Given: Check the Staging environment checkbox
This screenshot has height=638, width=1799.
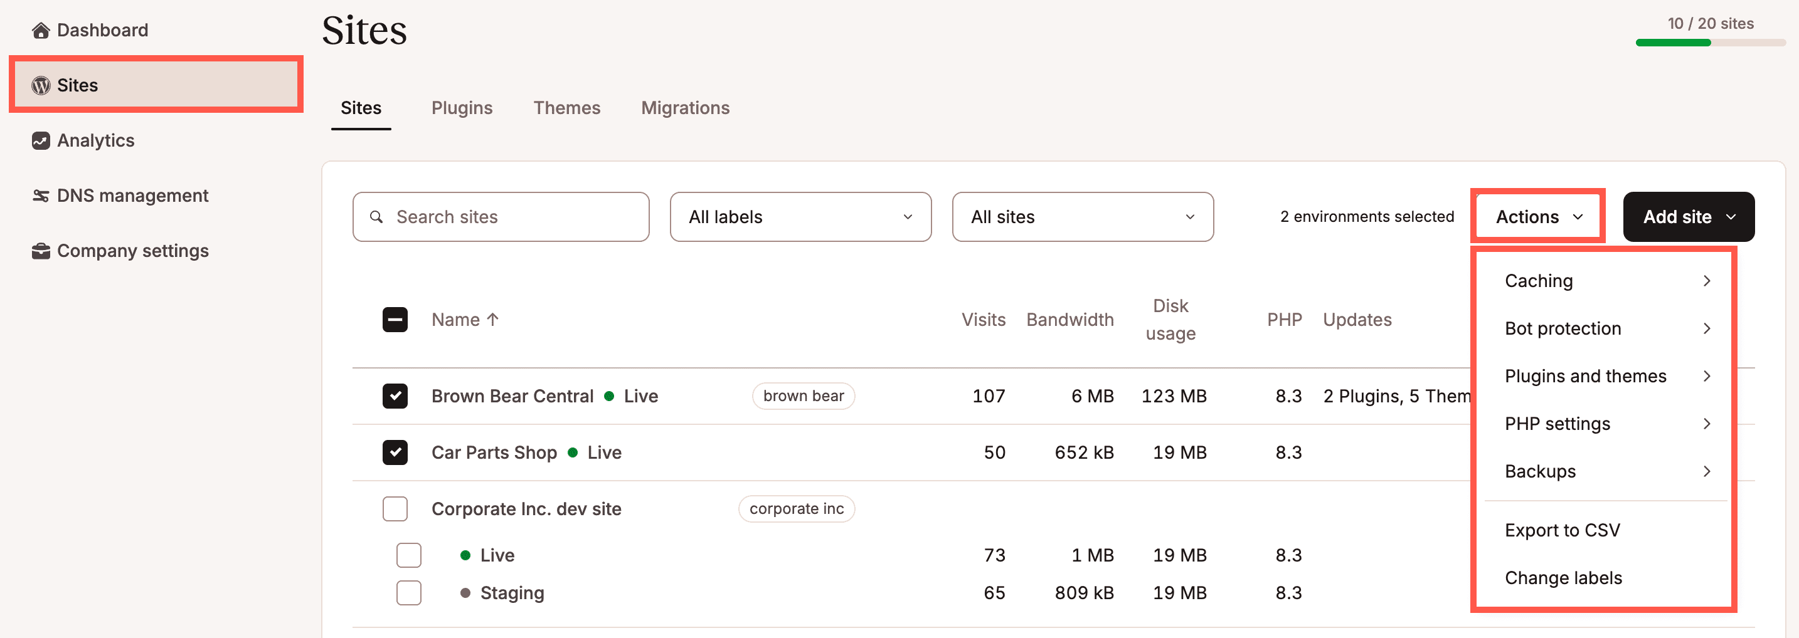Looking at the screenshot, I should coord(408,593).
